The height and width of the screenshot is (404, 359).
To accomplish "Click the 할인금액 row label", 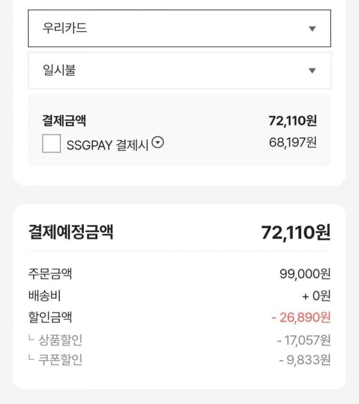I will [49, 318].
